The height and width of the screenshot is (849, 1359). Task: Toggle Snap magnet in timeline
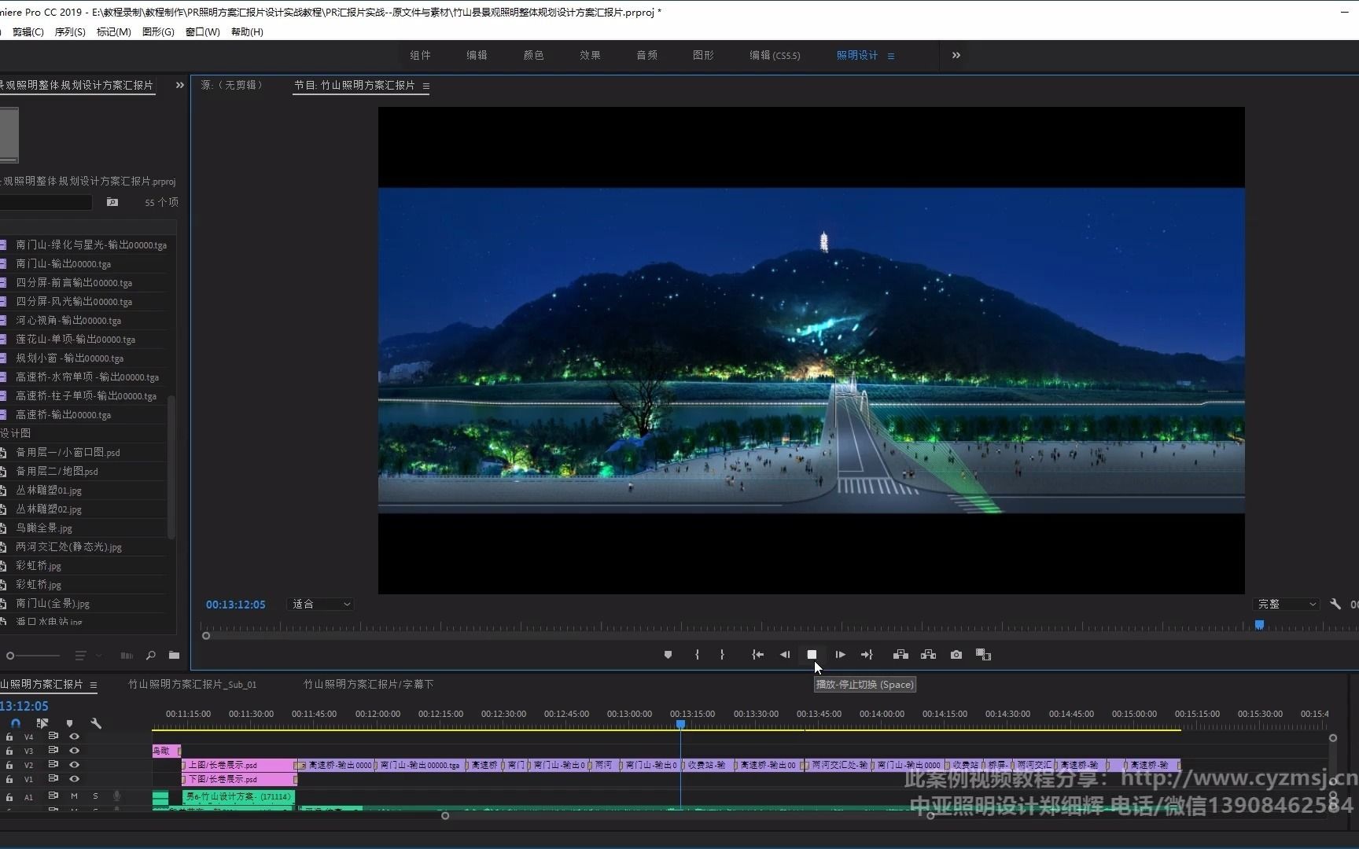click(x=16, y=723)
